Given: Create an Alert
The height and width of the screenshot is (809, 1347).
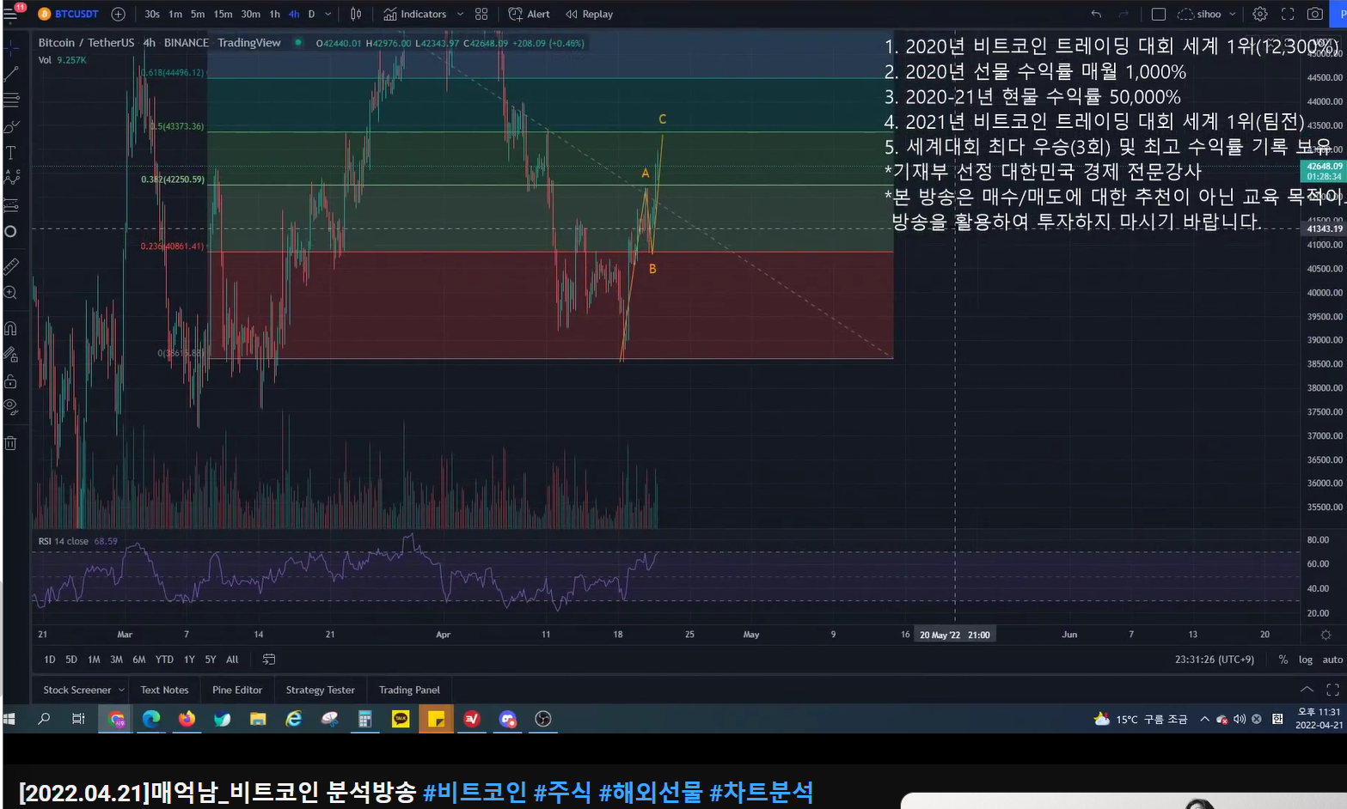Looking at the screenshot, I should point(530,14).
